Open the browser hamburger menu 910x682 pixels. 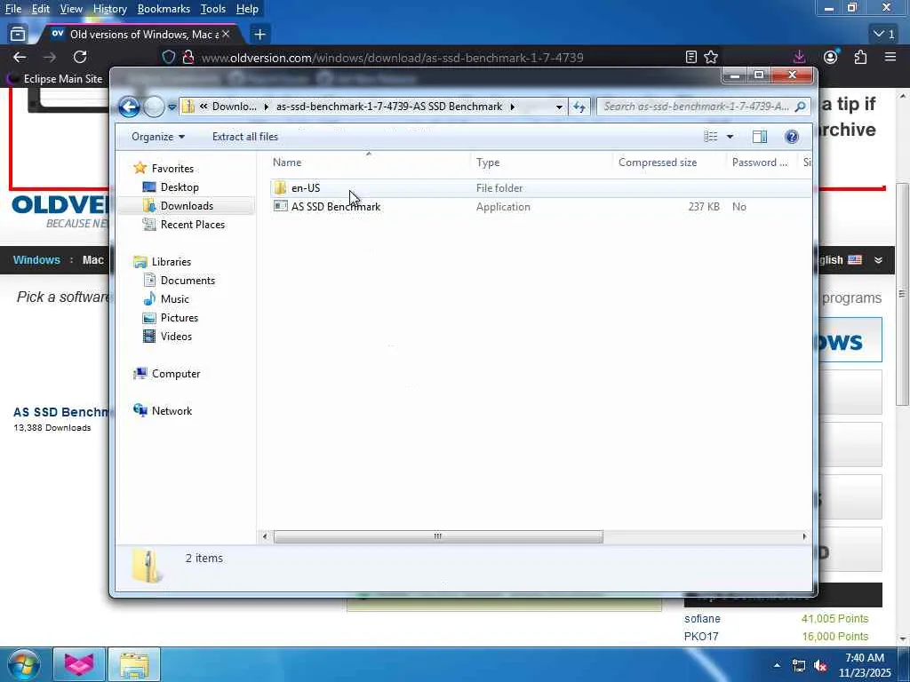pyautogui.click(x=890, y=57)
